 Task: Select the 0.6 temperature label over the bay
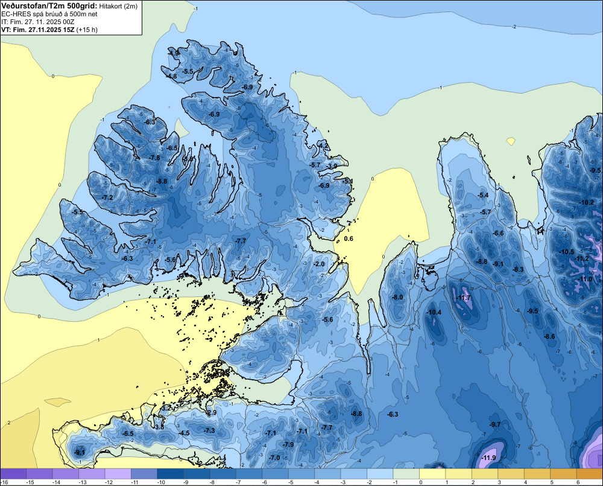349,238
